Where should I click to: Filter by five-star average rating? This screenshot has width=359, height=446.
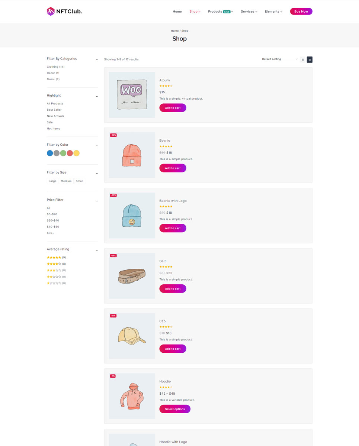tap(54, 258)
